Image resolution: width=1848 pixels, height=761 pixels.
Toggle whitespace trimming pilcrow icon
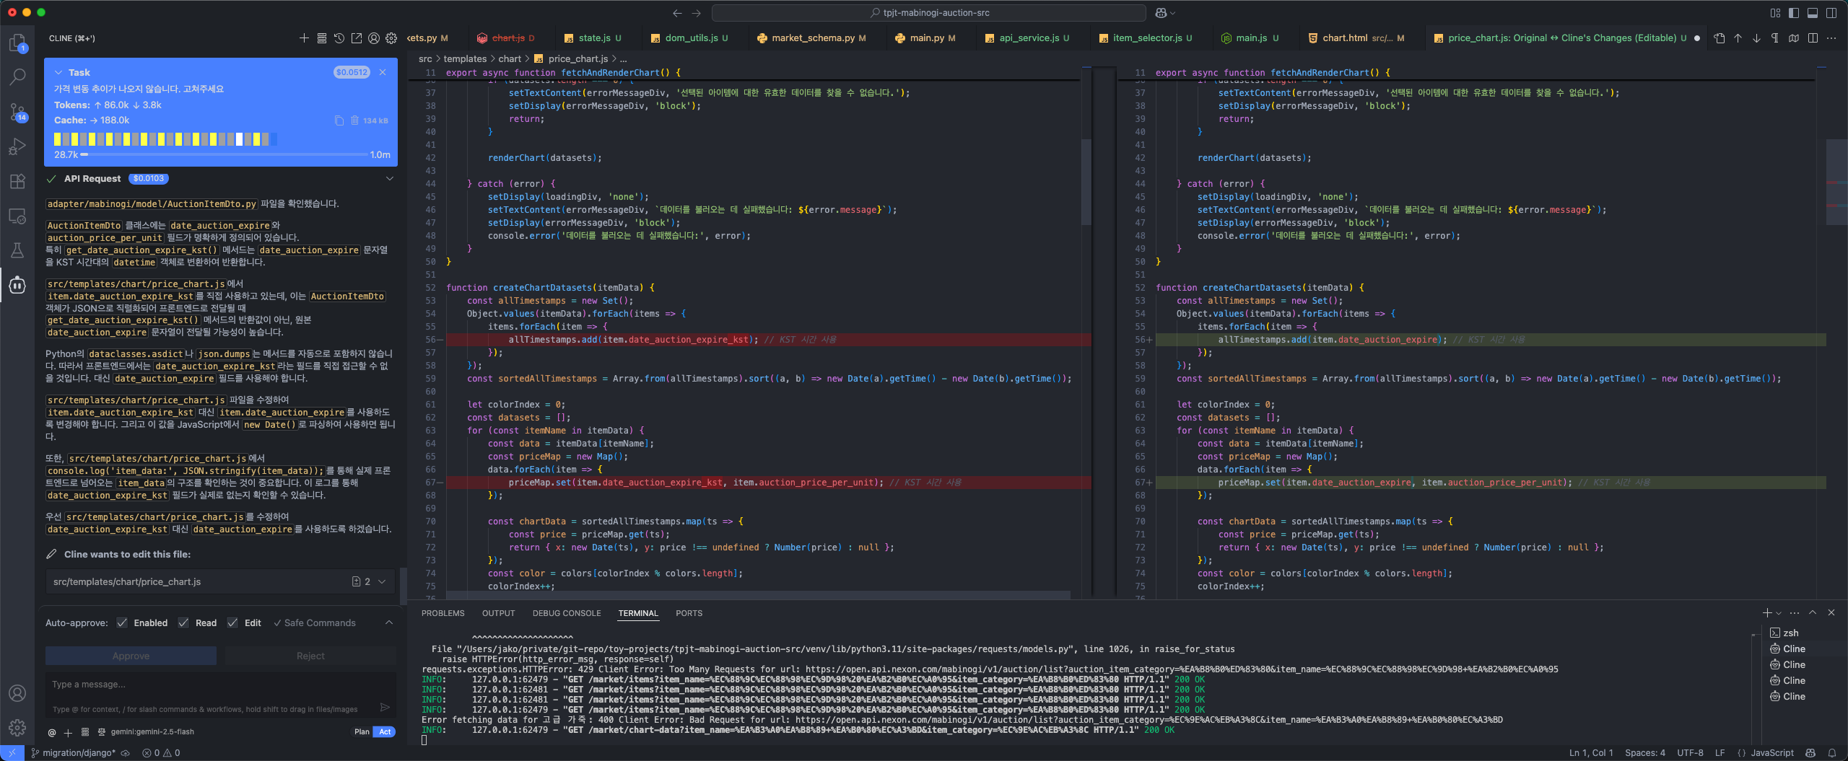(1775, 38)
